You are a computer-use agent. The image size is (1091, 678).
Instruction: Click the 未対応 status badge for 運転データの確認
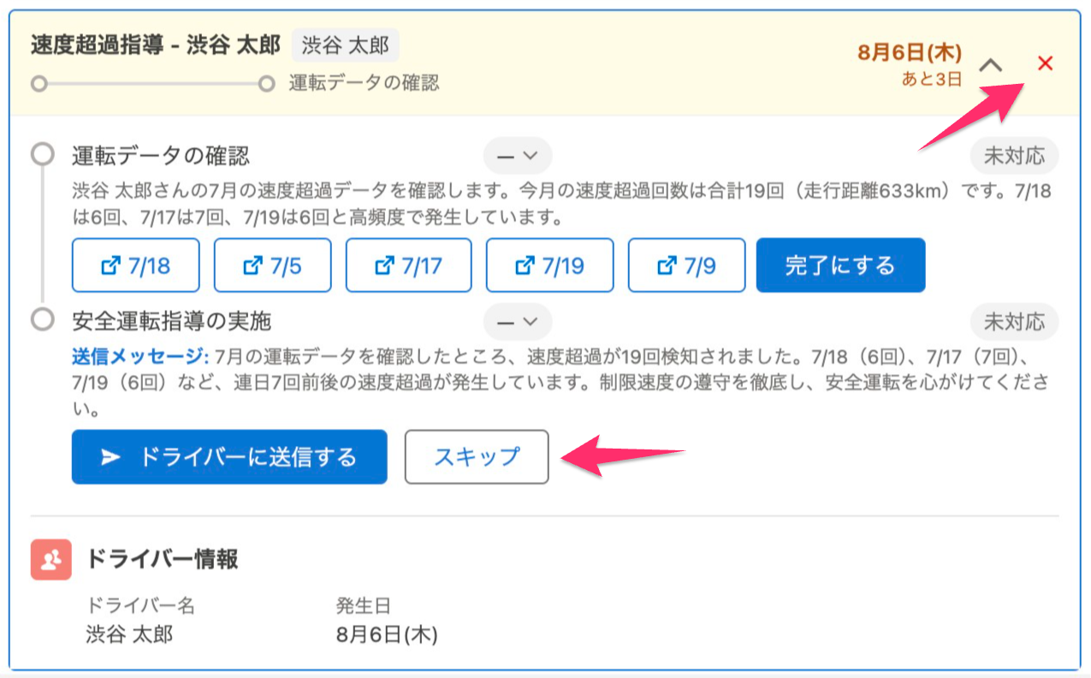click(1014, 156)
